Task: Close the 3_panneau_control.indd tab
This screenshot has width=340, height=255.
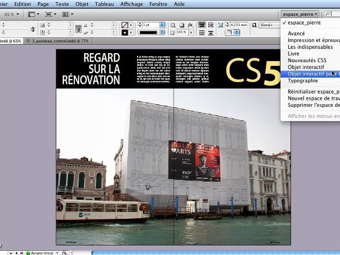Action: point(28,41)
